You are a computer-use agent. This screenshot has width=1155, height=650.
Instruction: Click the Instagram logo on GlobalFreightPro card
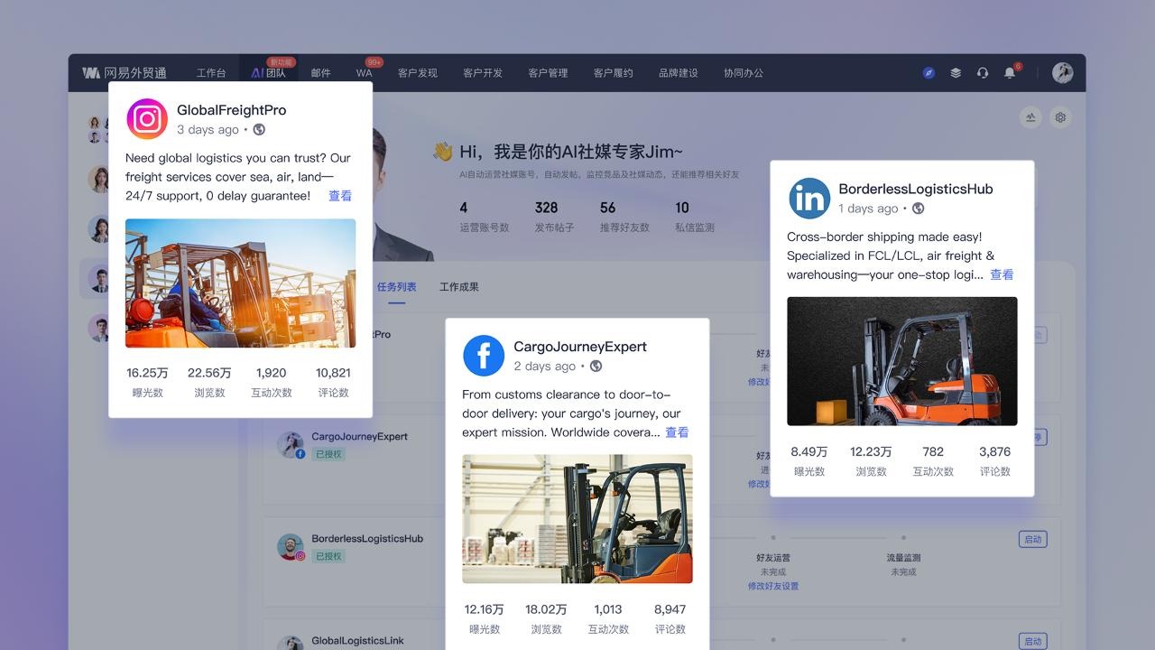pyautogui.click(x=147, y=119)
